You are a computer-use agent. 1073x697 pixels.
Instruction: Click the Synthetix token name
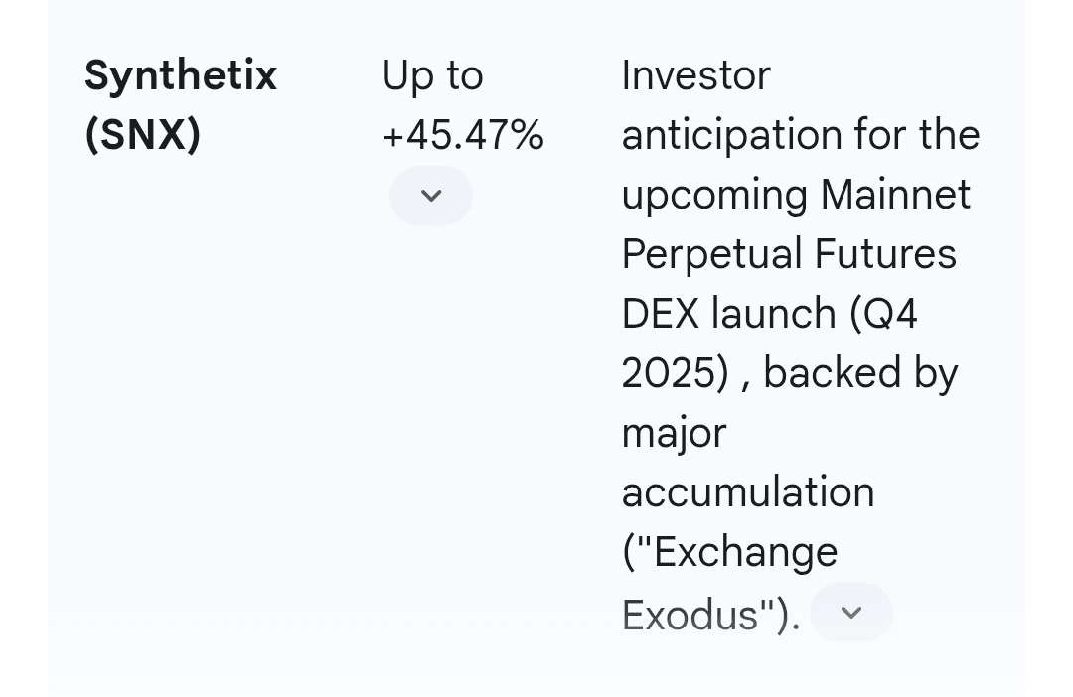181,75
